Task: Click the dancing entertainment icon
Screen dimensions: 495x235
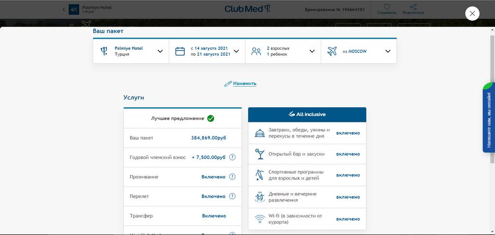Action: pyautogui.click(x=260, y=197)
